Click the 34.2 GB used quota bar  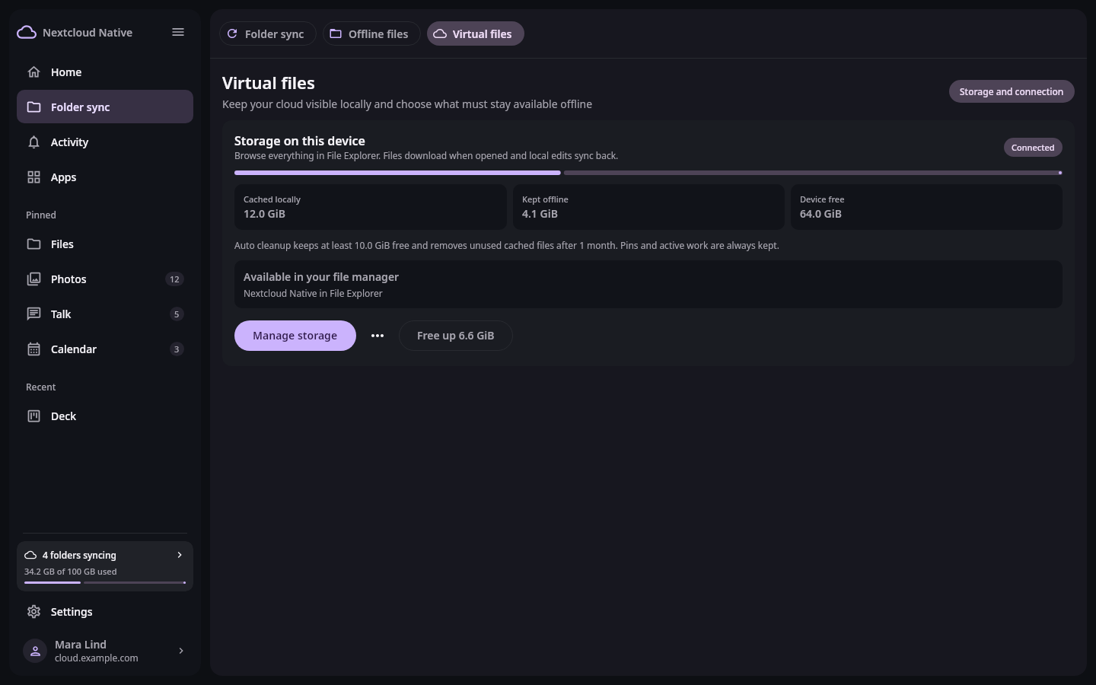(x=105, y=582)
